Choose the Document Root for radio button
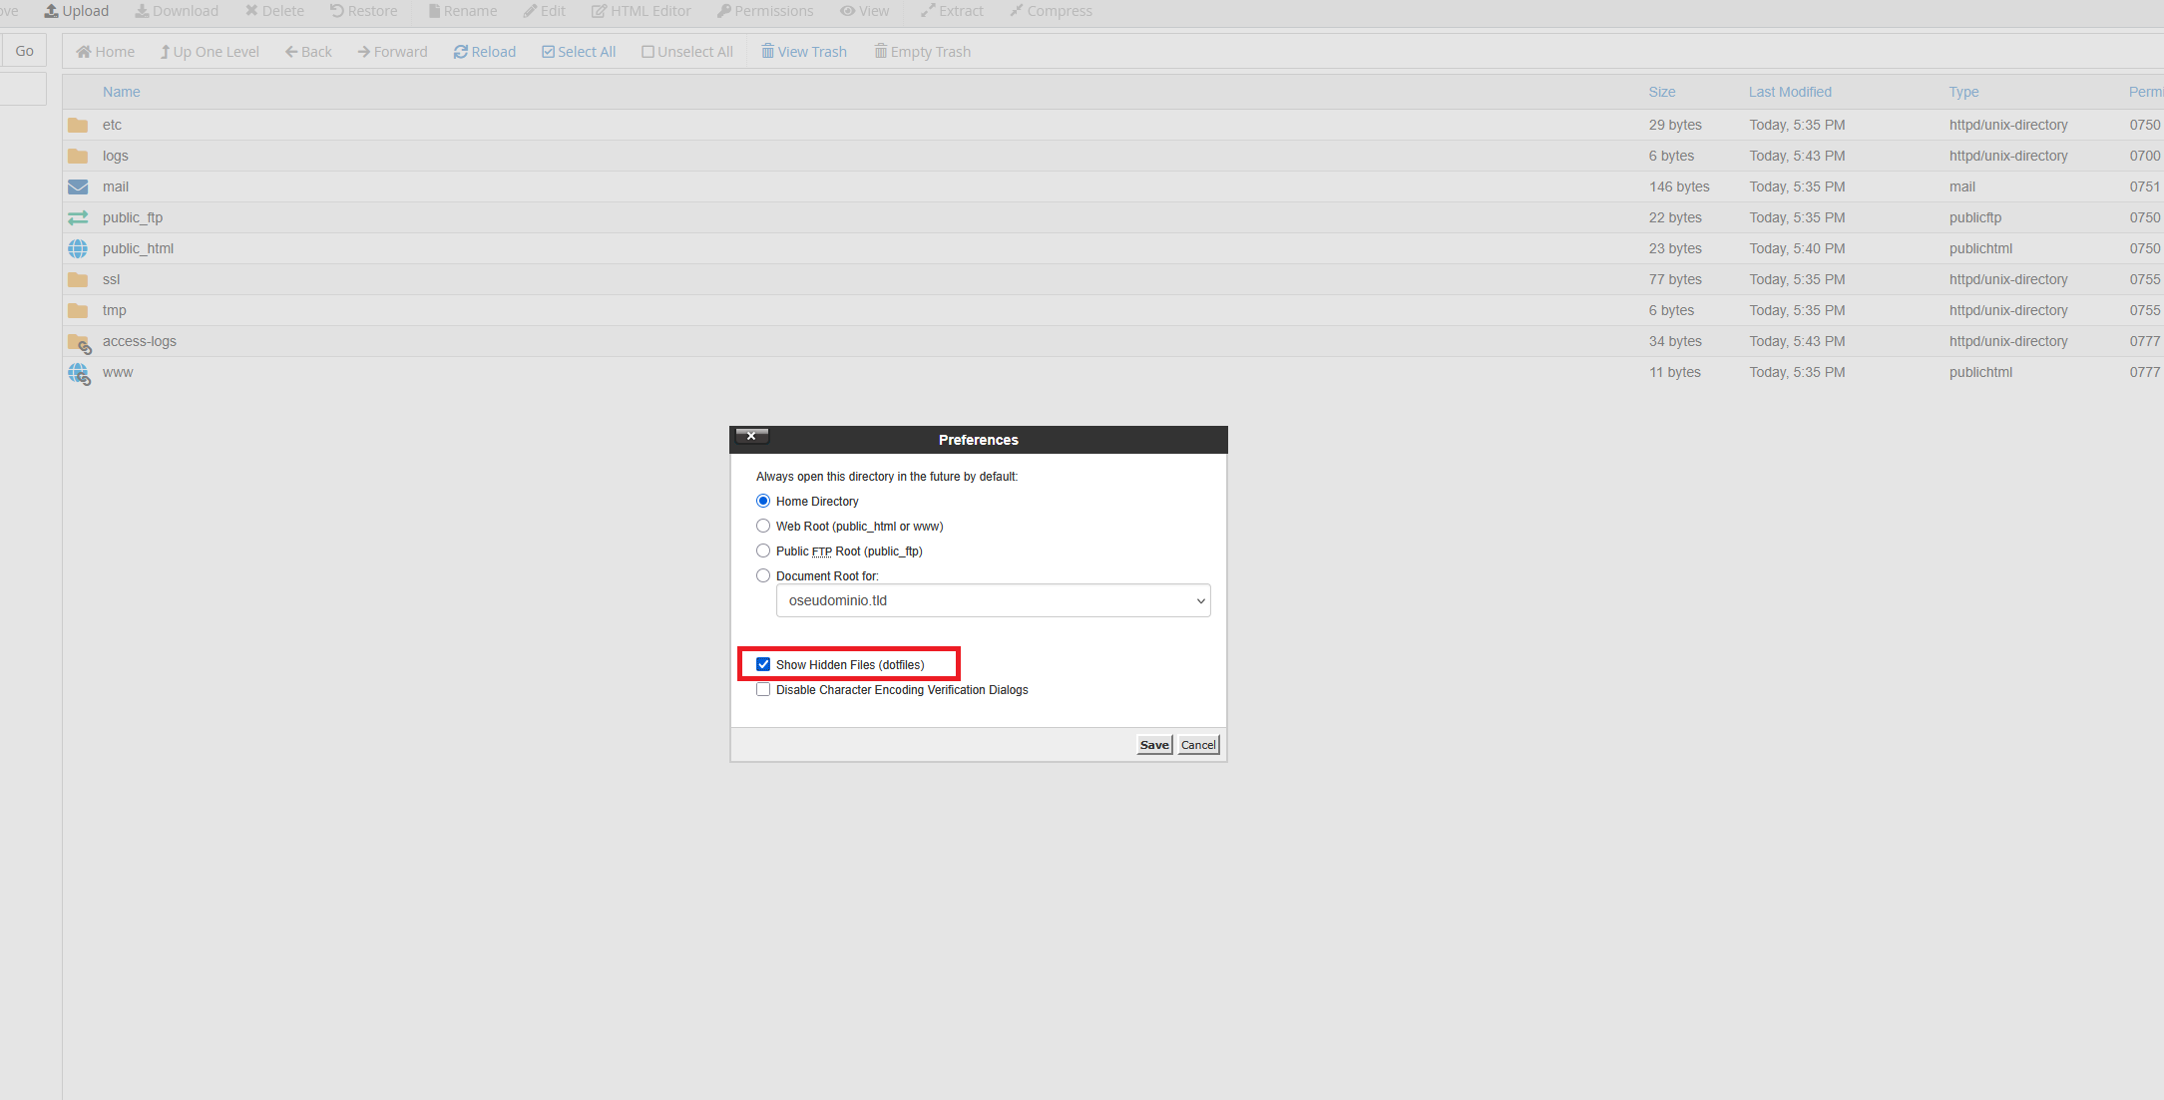Viewport: 2164px width, 1100px height. click(x=763, y=575)
